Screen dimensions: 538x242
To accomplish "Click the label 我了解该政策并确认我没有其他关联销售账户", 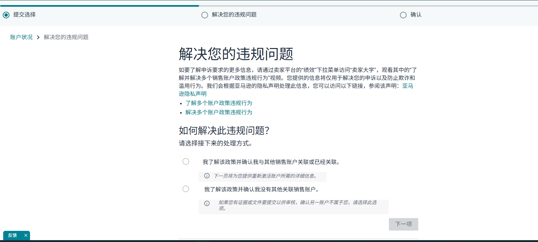I will point(262,189).
